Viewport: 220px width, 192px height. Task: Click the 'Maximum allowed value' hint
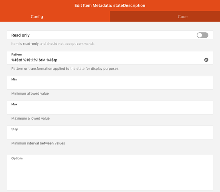(30, 118)
